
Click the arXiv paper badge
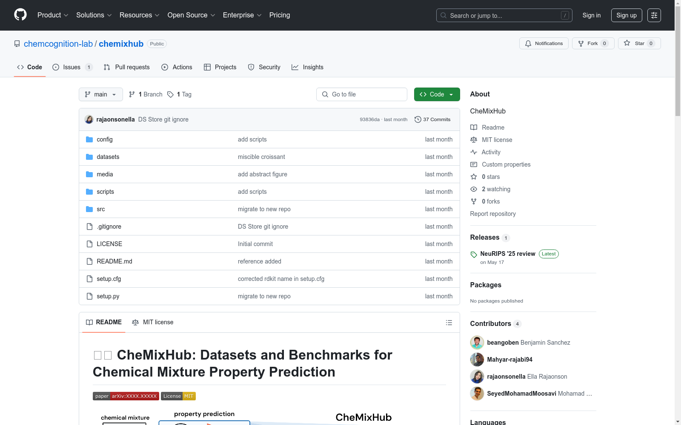(x=126, y=396)
